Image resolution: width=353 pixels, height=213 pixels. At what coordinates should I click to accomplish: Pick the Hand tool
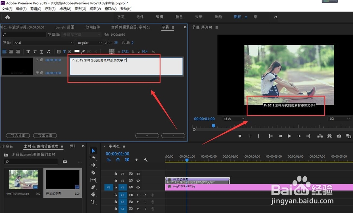pyautogui.click(x=93, y=195)
